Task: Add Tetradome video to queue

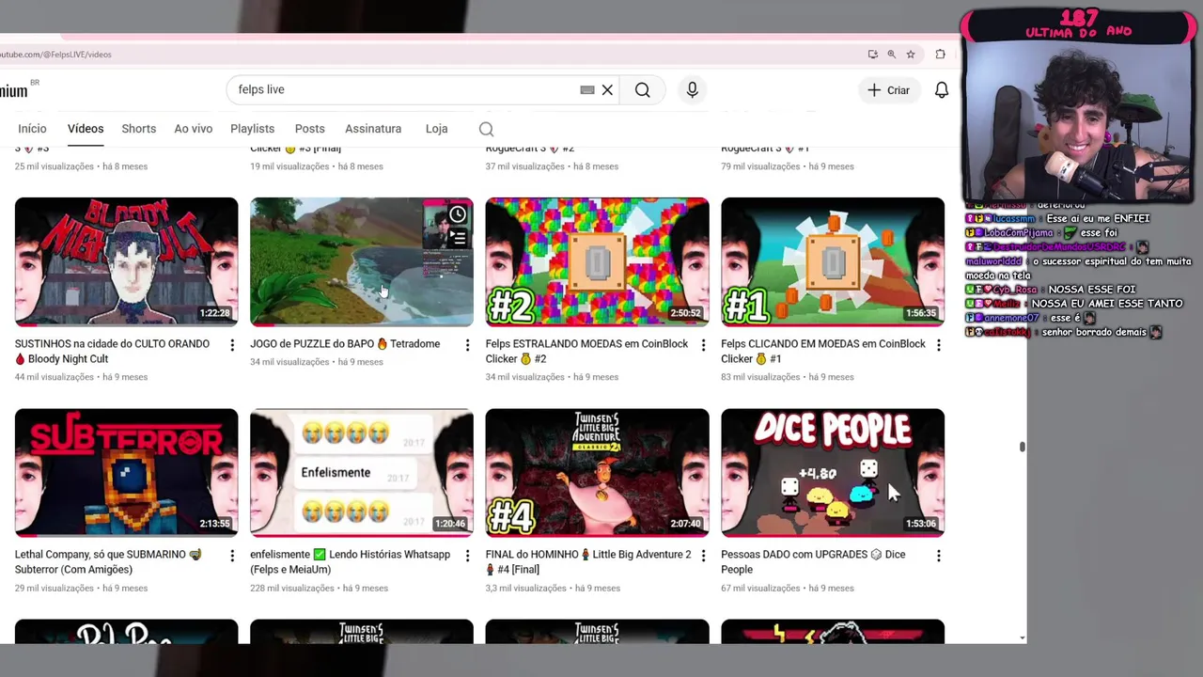Action: pos(458,239)
